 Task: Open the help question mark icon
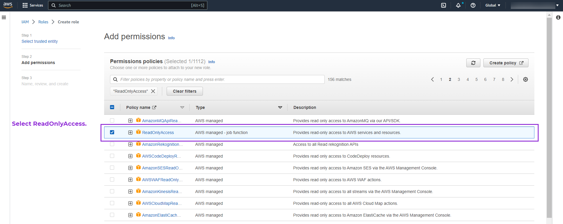(x=473, y=5)
